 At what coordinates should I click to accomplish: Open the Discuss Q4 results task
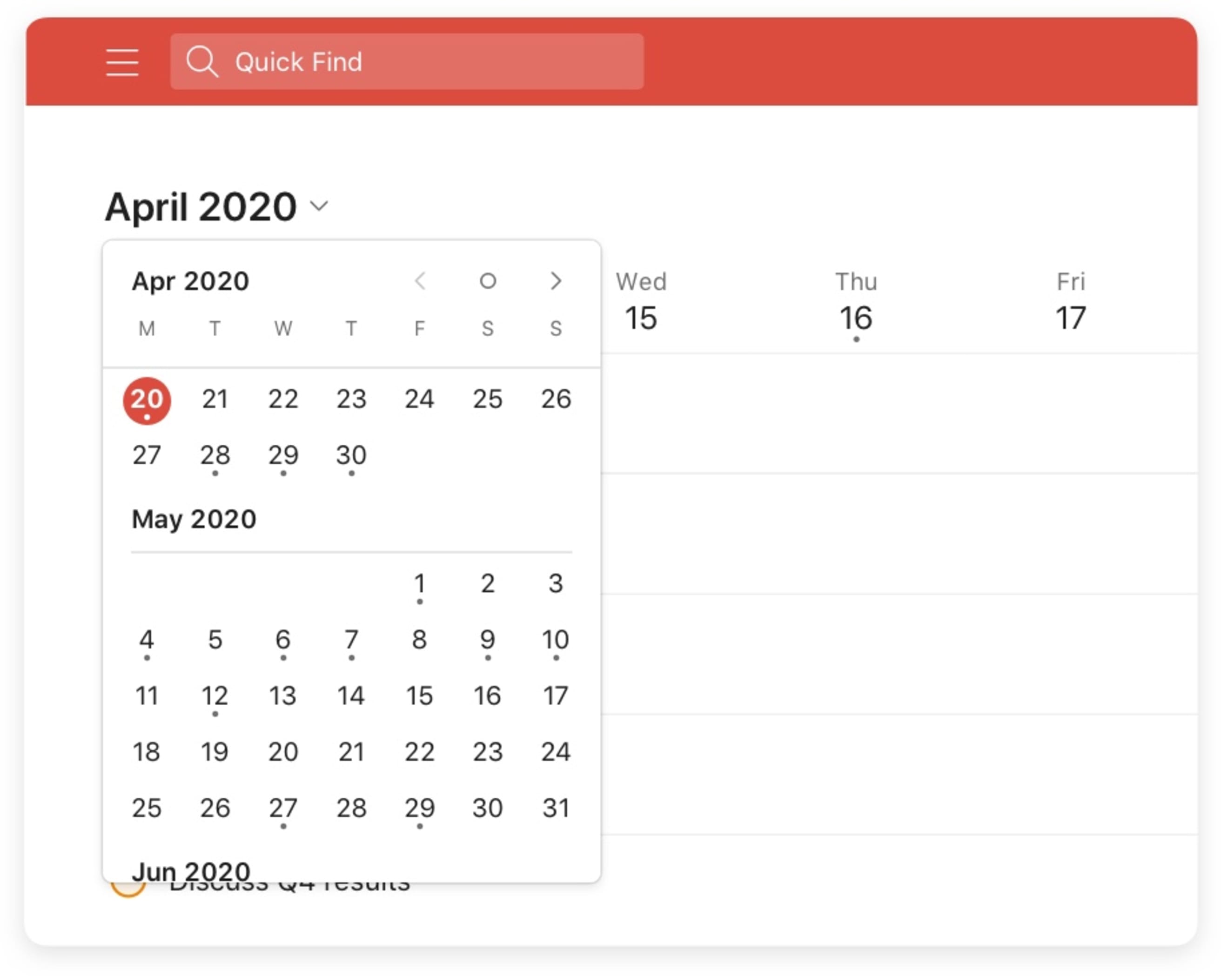[289, 888]
